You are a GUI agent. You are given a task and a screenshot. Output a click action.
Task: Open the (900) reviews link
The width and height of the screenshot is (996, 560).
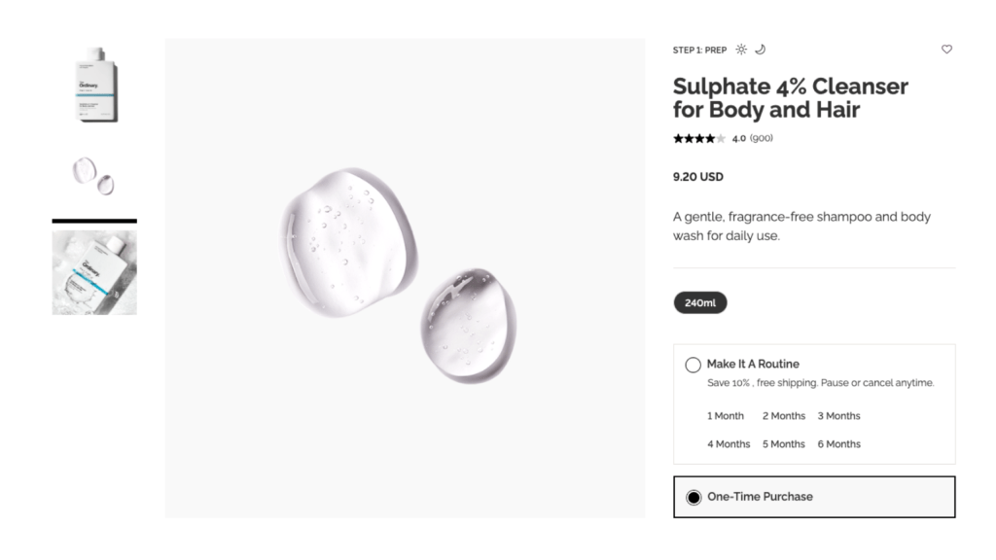[761, 138]
